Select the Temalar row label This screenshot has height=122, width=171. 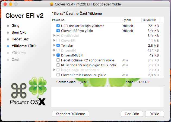pos(67,46)
